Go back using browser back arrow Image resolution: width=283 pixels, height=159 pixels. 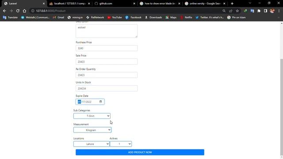(x=4, y=11)
